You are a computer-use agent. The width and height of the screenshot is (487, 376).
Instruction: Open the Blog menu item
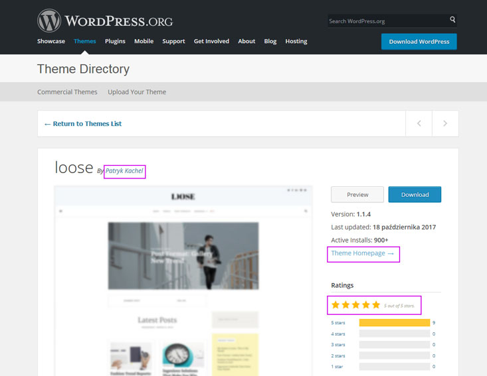270,41
